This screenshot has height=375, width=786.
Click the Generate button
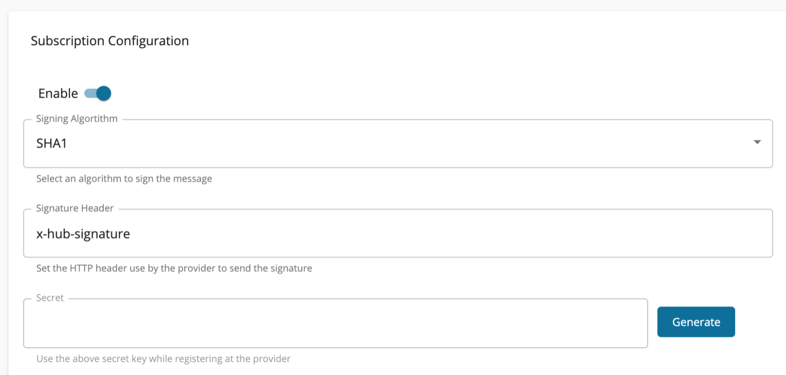[x=696, y=322]
